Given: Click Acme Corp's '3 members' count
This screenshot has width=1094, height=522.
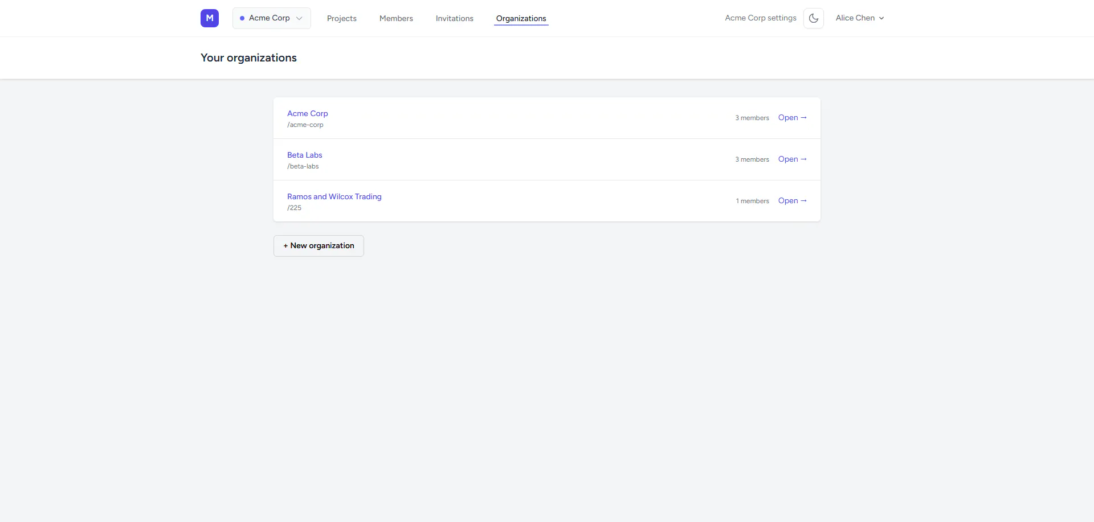Looking at the screenshot, I should pos(752,118).
